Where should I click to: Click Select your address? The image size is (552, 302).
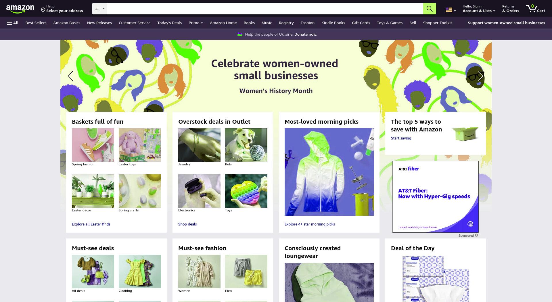point(64,11)
